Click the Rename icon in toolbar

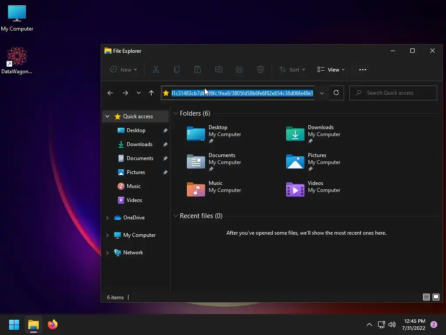(x=219, y=69)
